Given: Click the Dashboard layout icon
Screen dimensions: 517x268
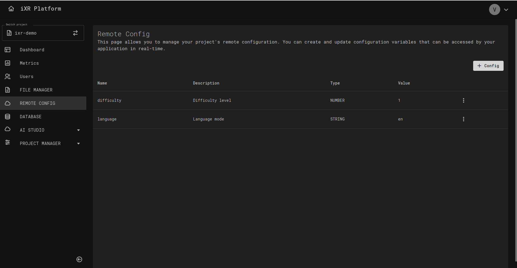Looking at the screenshot, I should point(8,50).
